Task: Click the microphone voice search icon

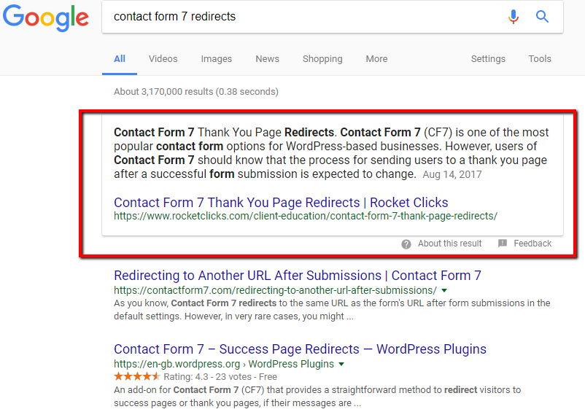Action: point(515,16)
